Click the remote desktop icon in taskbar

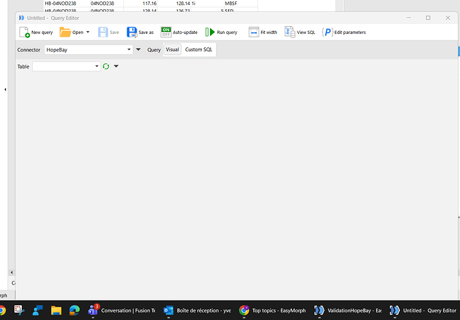click(37, 310)
